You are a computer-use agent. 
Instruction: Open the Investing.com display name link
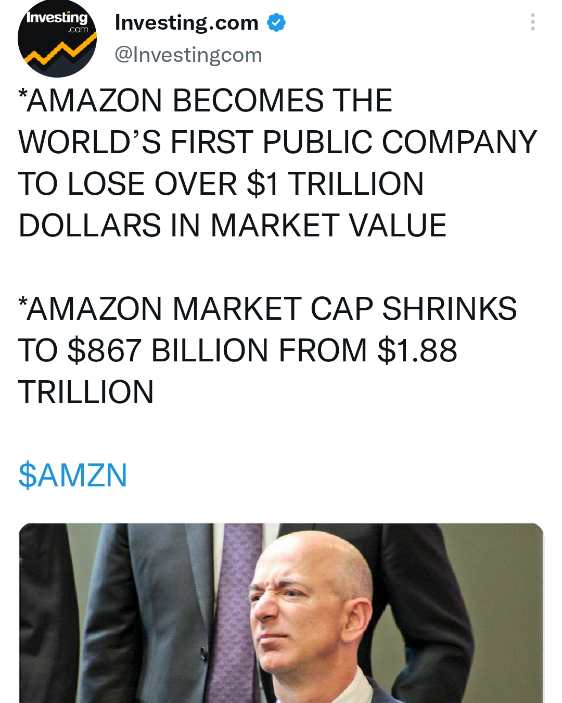[x=186, y=22]
